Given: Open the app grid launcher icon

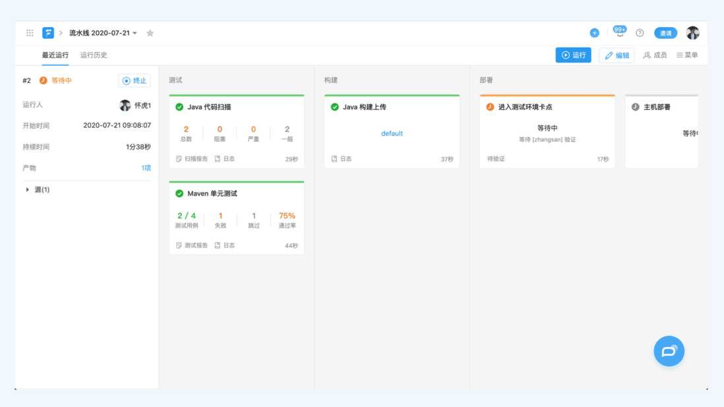Looking at the screenshot, I should [30, 33].
